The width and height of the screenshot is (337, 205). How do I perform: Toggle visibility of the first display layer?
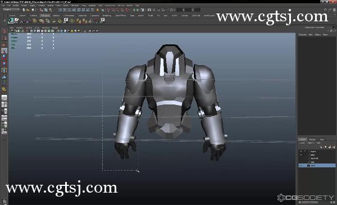coord(301,151)
